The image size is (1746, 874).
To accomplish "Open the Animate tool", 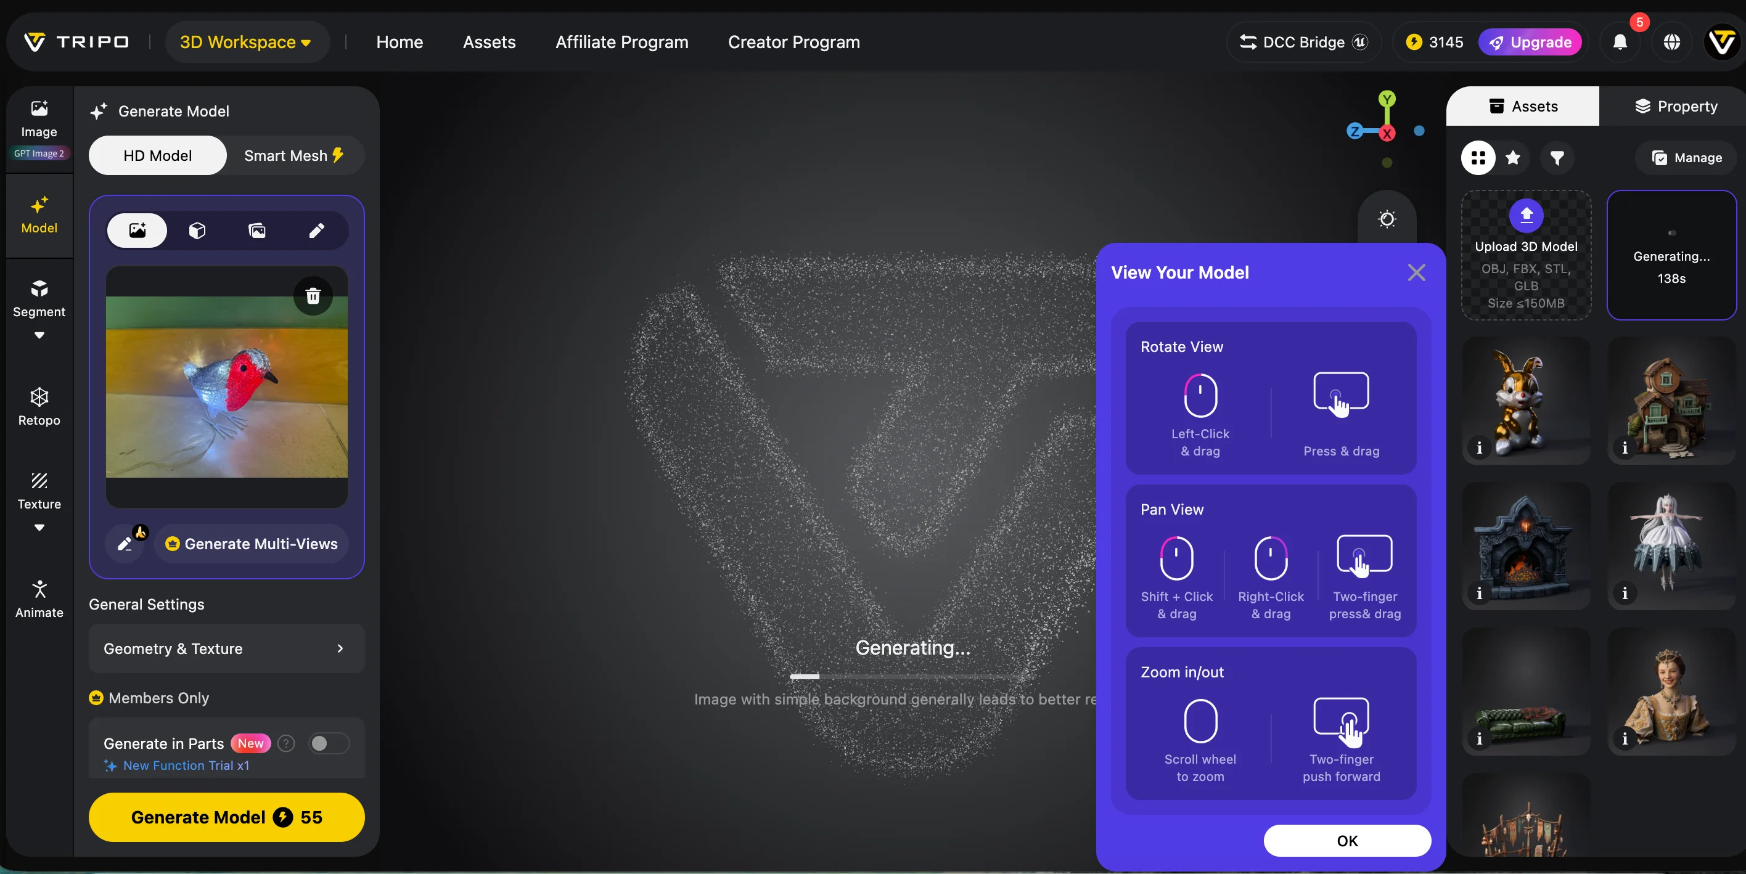I will pyautogui.click(x=39, y=599).
